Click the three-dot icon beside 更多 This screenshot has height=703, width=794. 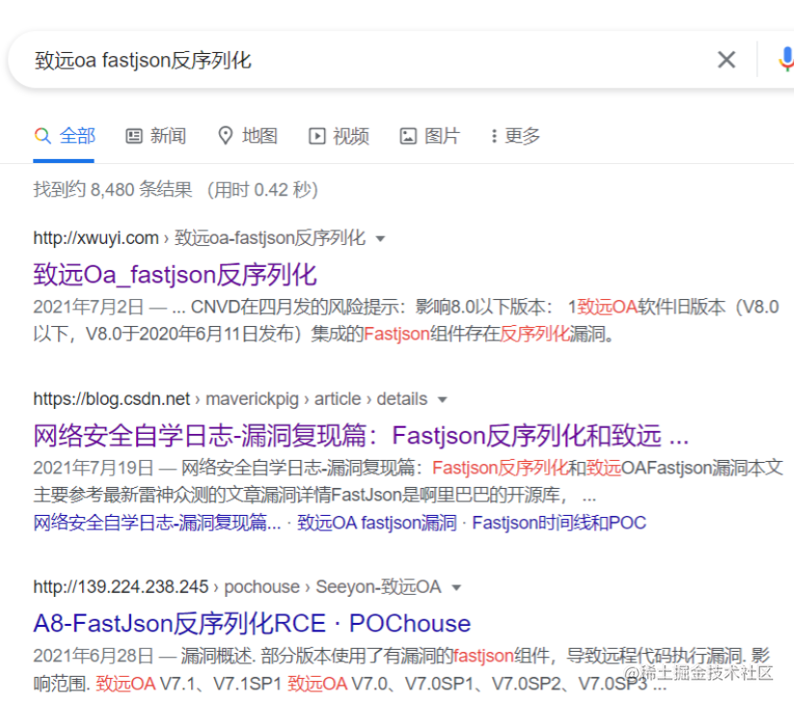pos(494,136)
